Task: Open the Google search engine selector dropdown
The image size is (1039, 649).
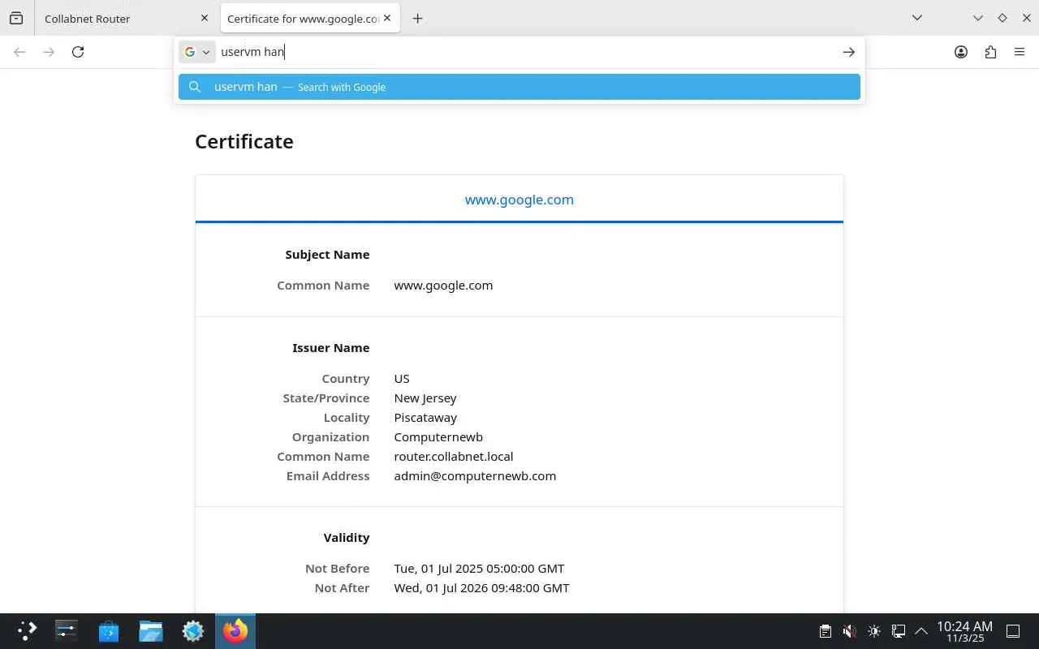Action: (x=196, y=52)
